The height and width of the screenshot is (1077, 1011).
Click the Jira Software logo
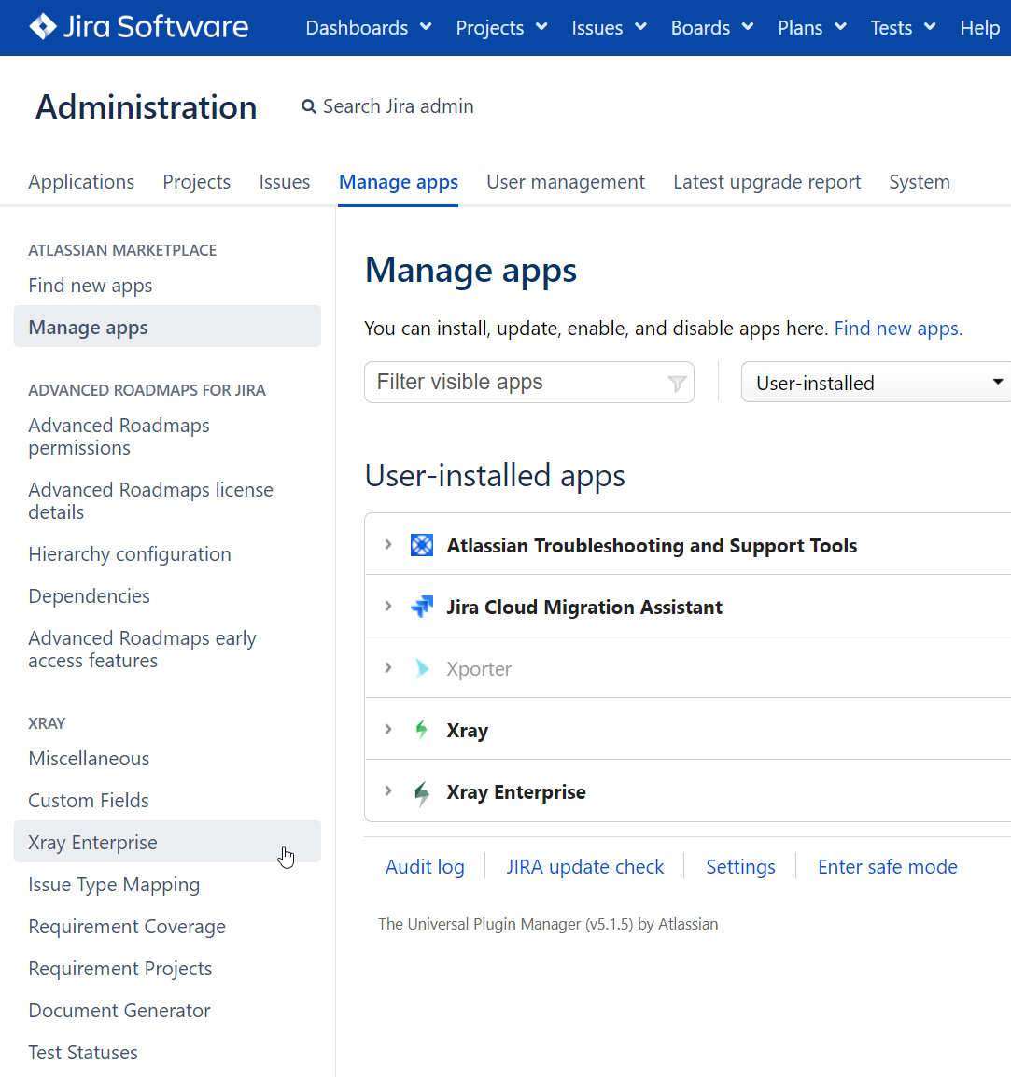click(139, 27)
